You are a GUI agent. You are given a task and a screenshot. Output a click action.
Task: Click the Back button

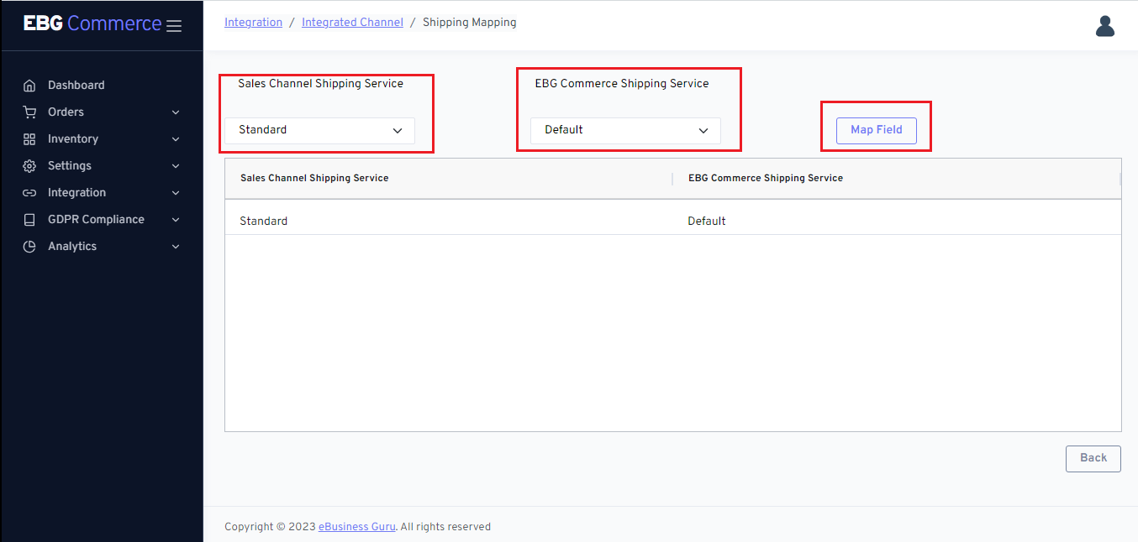1093,458
